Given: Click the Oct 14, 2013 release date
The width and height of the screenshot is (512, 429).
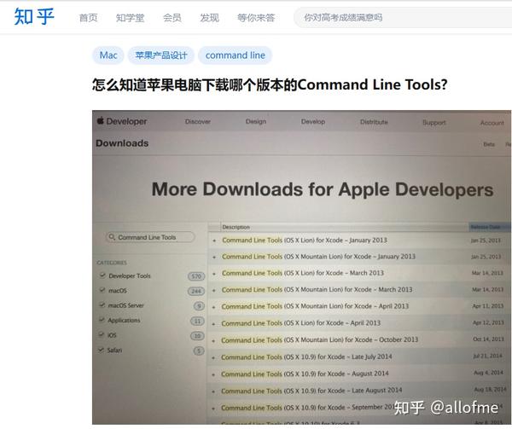Looking at the screenshot, I should click(x=489, y=339).
